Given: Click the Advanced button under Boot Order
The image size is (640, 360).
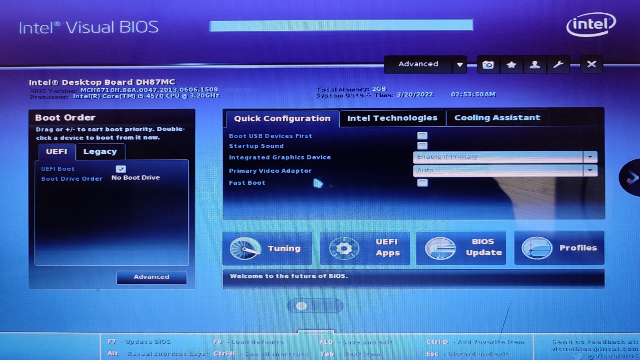Looking at the screenshot, I should click(x=152, y=277).
